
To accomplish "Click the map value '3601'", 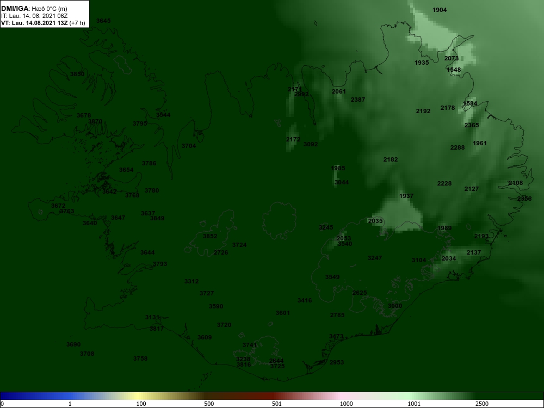I will point(283,313).
